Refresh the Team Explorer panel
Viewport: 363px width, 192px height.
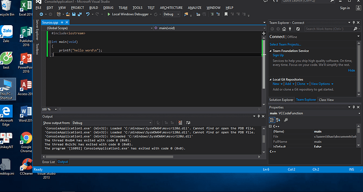pos(298,29)
